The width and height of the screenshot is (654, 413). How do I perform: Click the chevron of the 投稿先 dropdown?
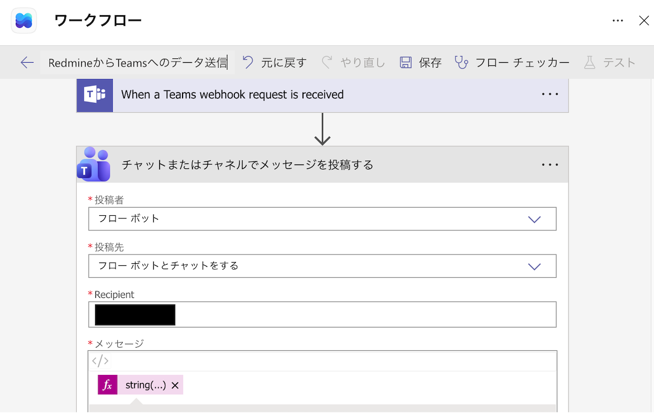[534, 266]
